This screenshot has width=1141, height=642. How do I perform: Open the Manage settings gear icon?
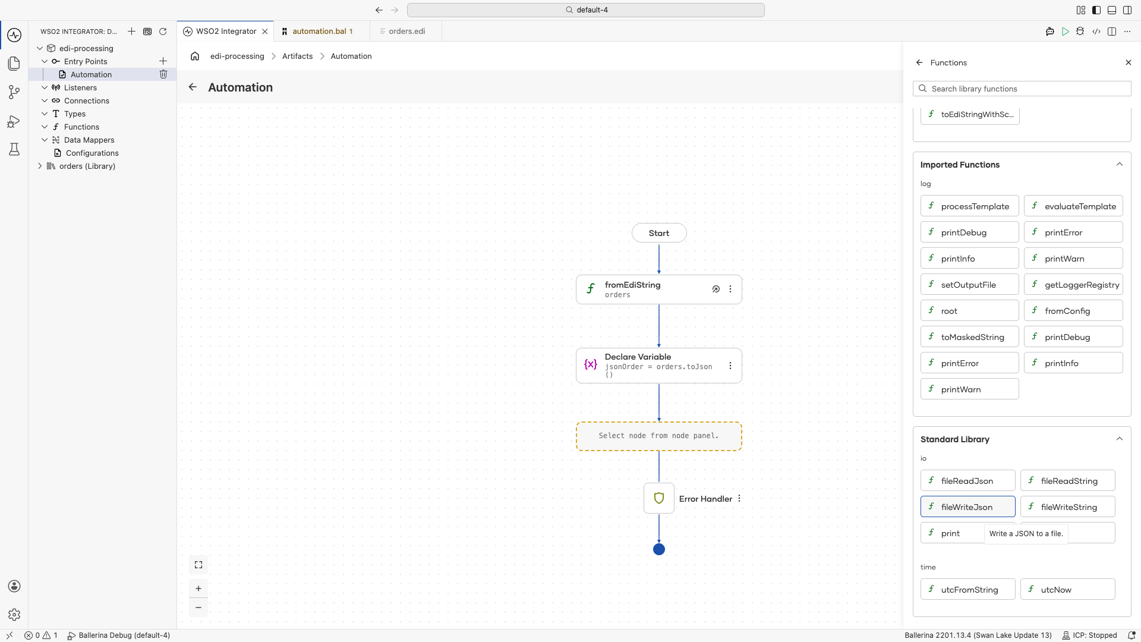14,615
